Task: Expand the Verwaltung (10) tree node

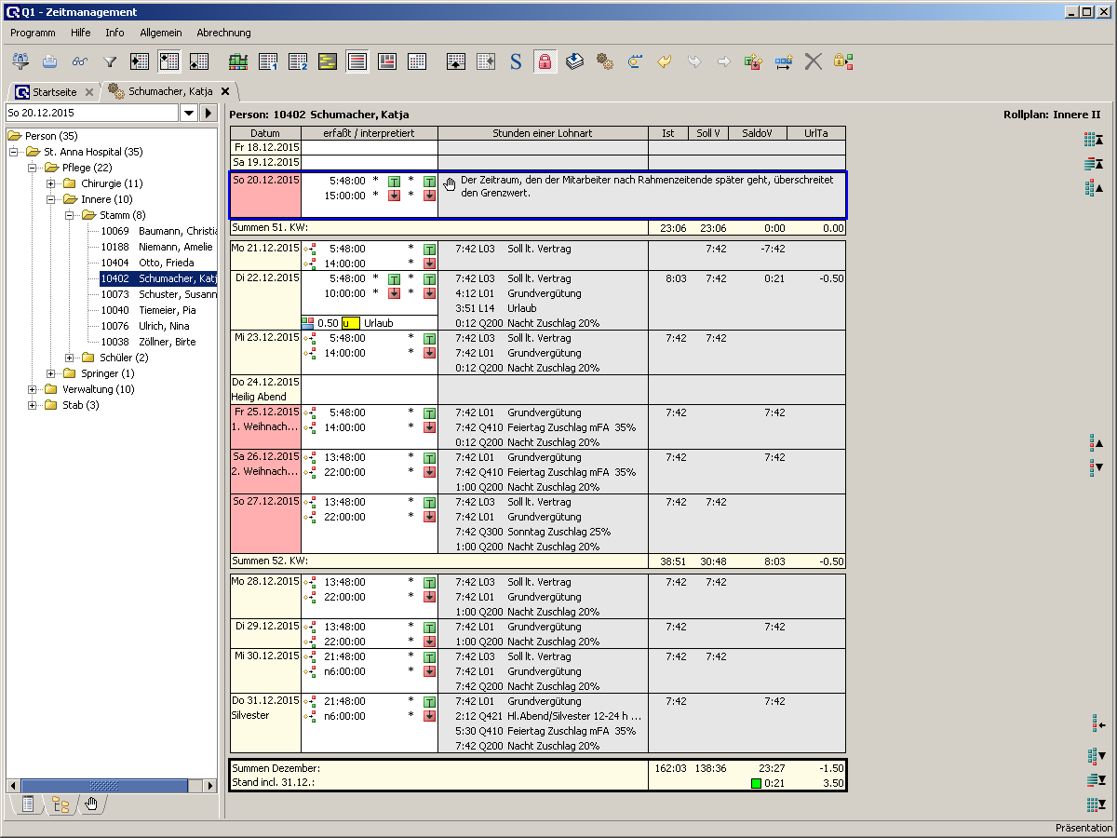Action: coord(34,389)
